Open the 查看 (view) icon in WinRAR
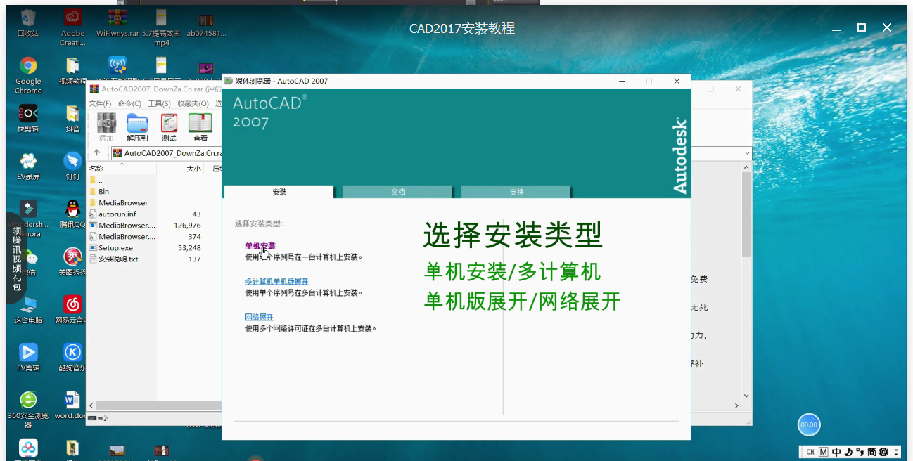Image resolution: width=913 pixels, height=461 pixels. (x=199, y=126)
